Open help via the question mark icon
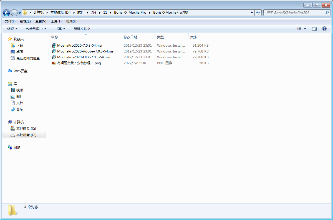Screen dimensions: 333x220 click(324, 29)
